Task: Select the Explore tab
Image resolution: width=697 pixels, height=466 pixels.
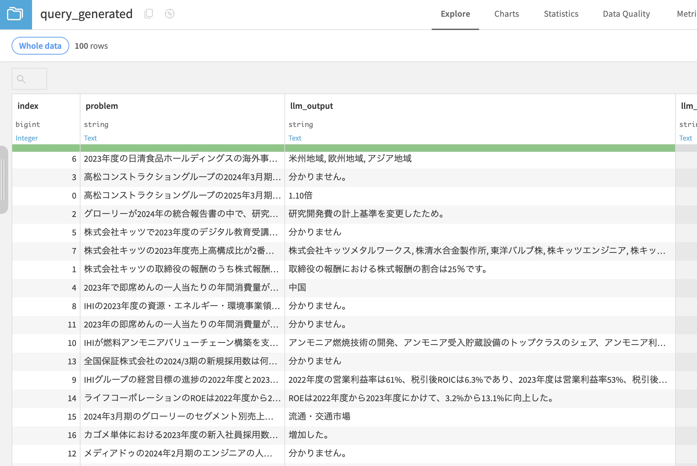Action: click(455, 14)
